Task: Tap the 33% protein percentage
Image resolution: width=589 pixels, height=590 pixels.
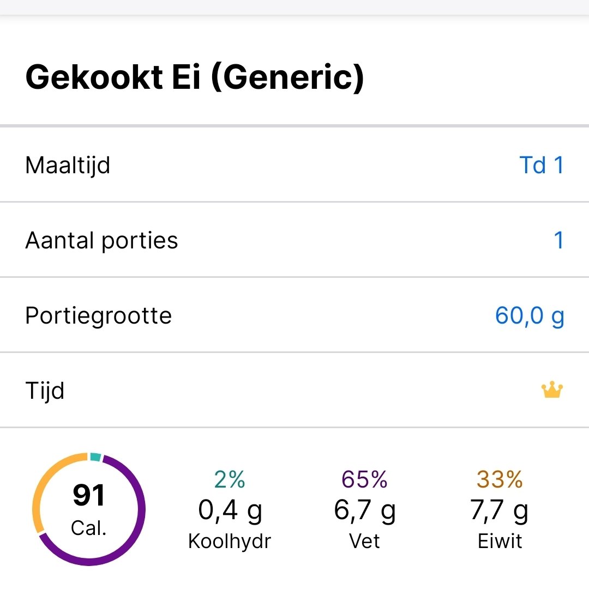Action: [x=500, y=479]
